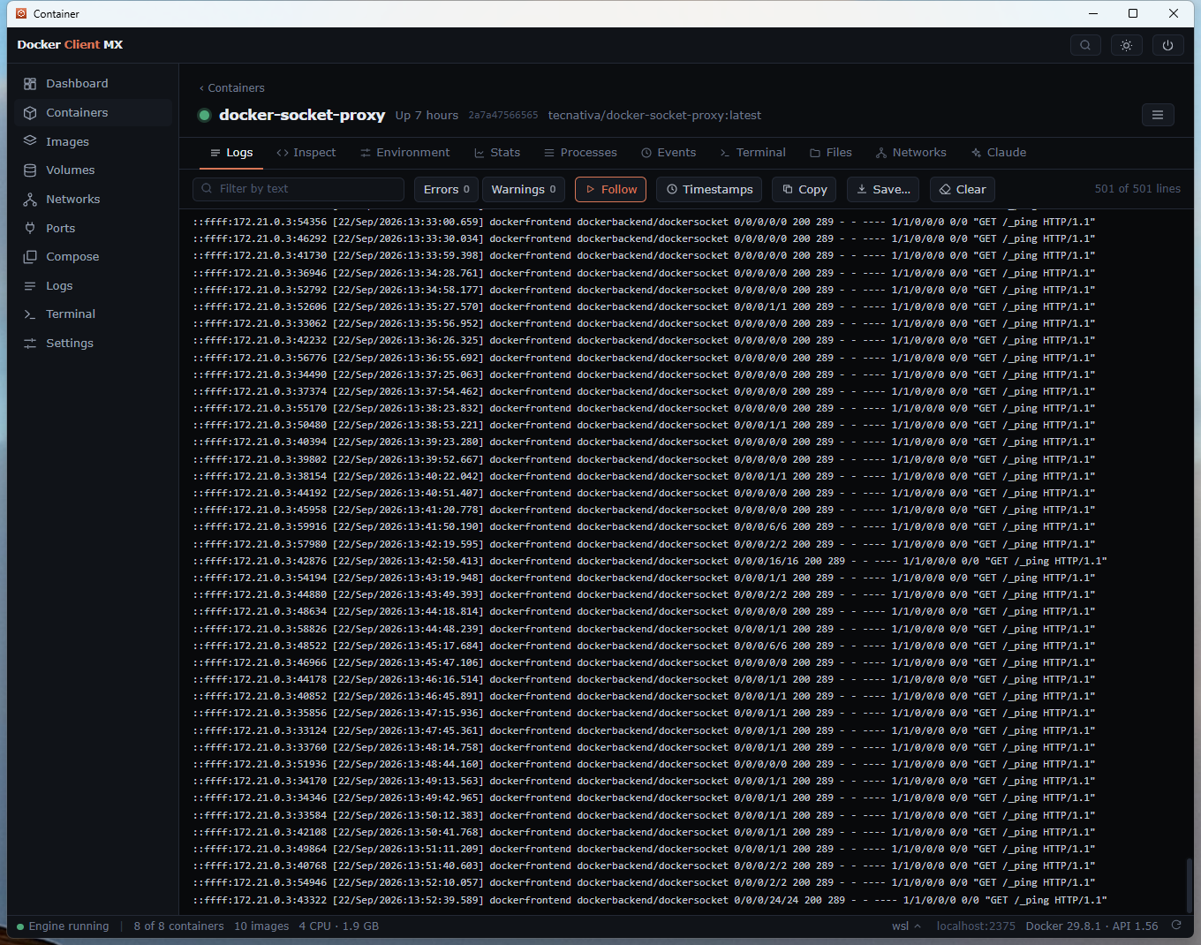Toggle the Errors 0 filter
Image resolution: width=1201 pixels, height=945 pixels.
pos(447,189)
